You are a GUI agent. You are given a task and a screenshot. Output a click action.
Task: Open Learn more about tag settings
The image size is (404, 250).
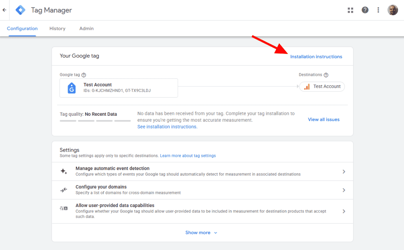pyautogui.click(x=188, y=156)
